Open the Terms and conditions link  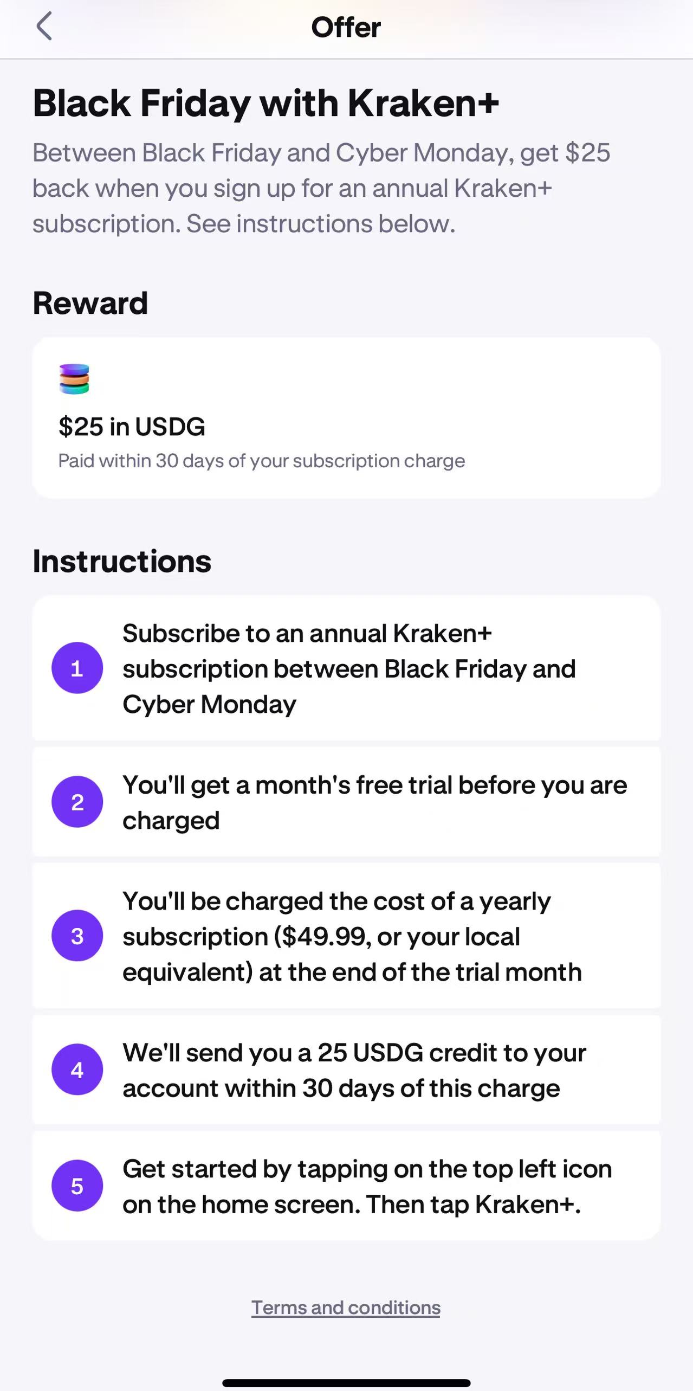coord(346,1308)
